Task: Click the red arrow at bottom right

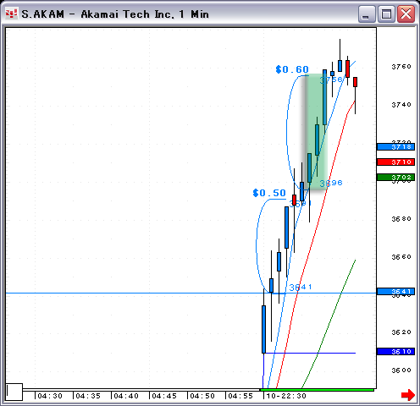Action: (x=408, y=395)
